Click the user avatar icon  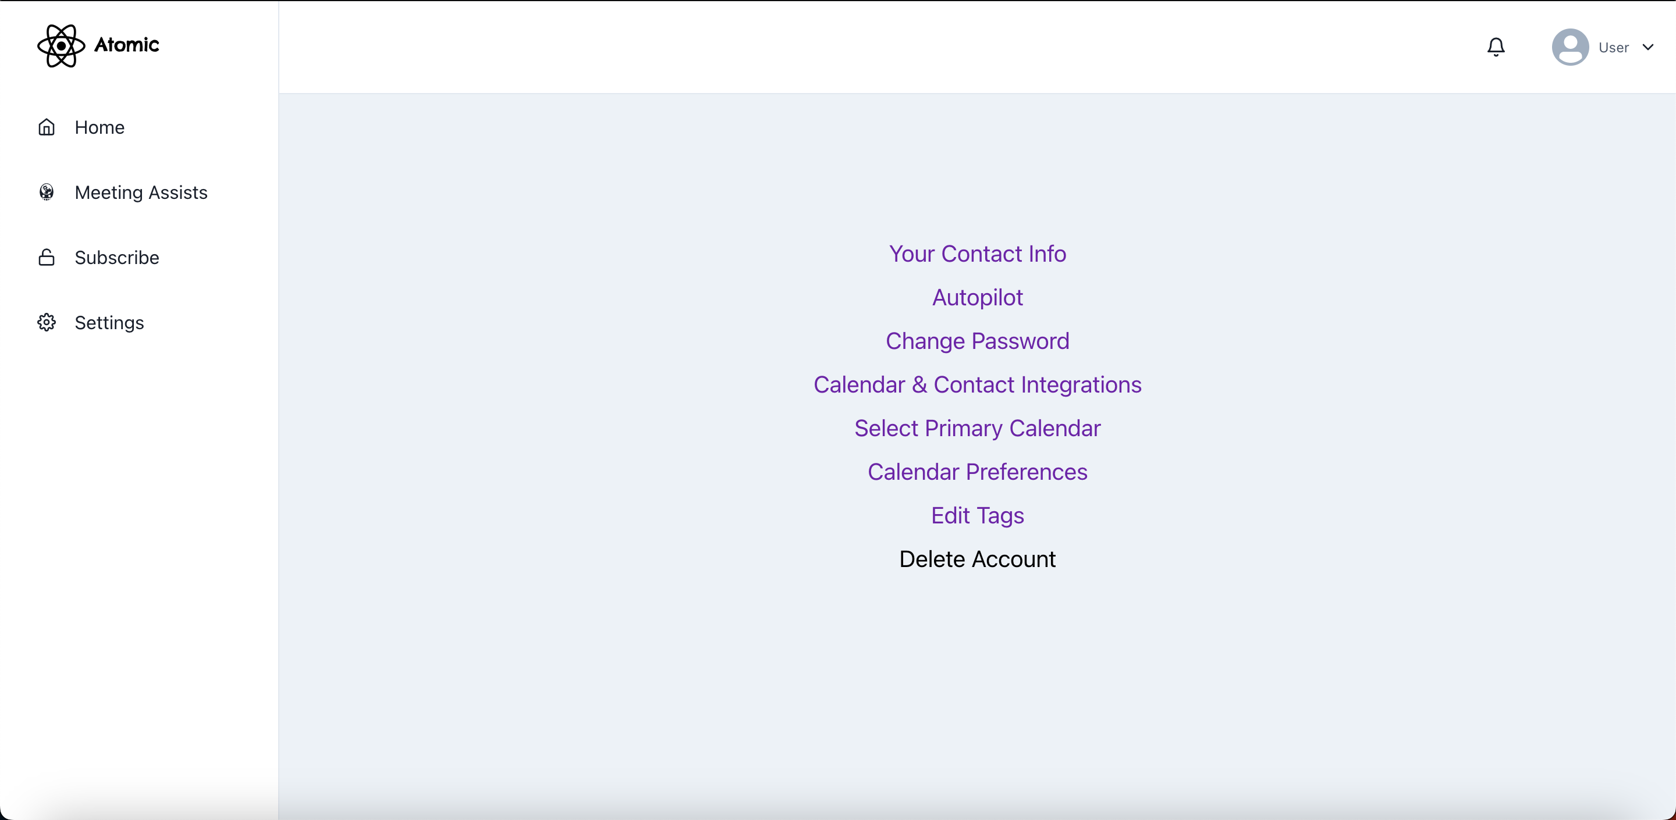point(1570,47)
